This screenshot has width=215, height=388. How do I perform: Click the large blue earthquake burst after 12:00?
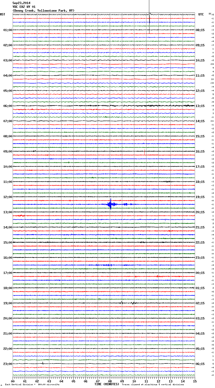click(111, 204)
